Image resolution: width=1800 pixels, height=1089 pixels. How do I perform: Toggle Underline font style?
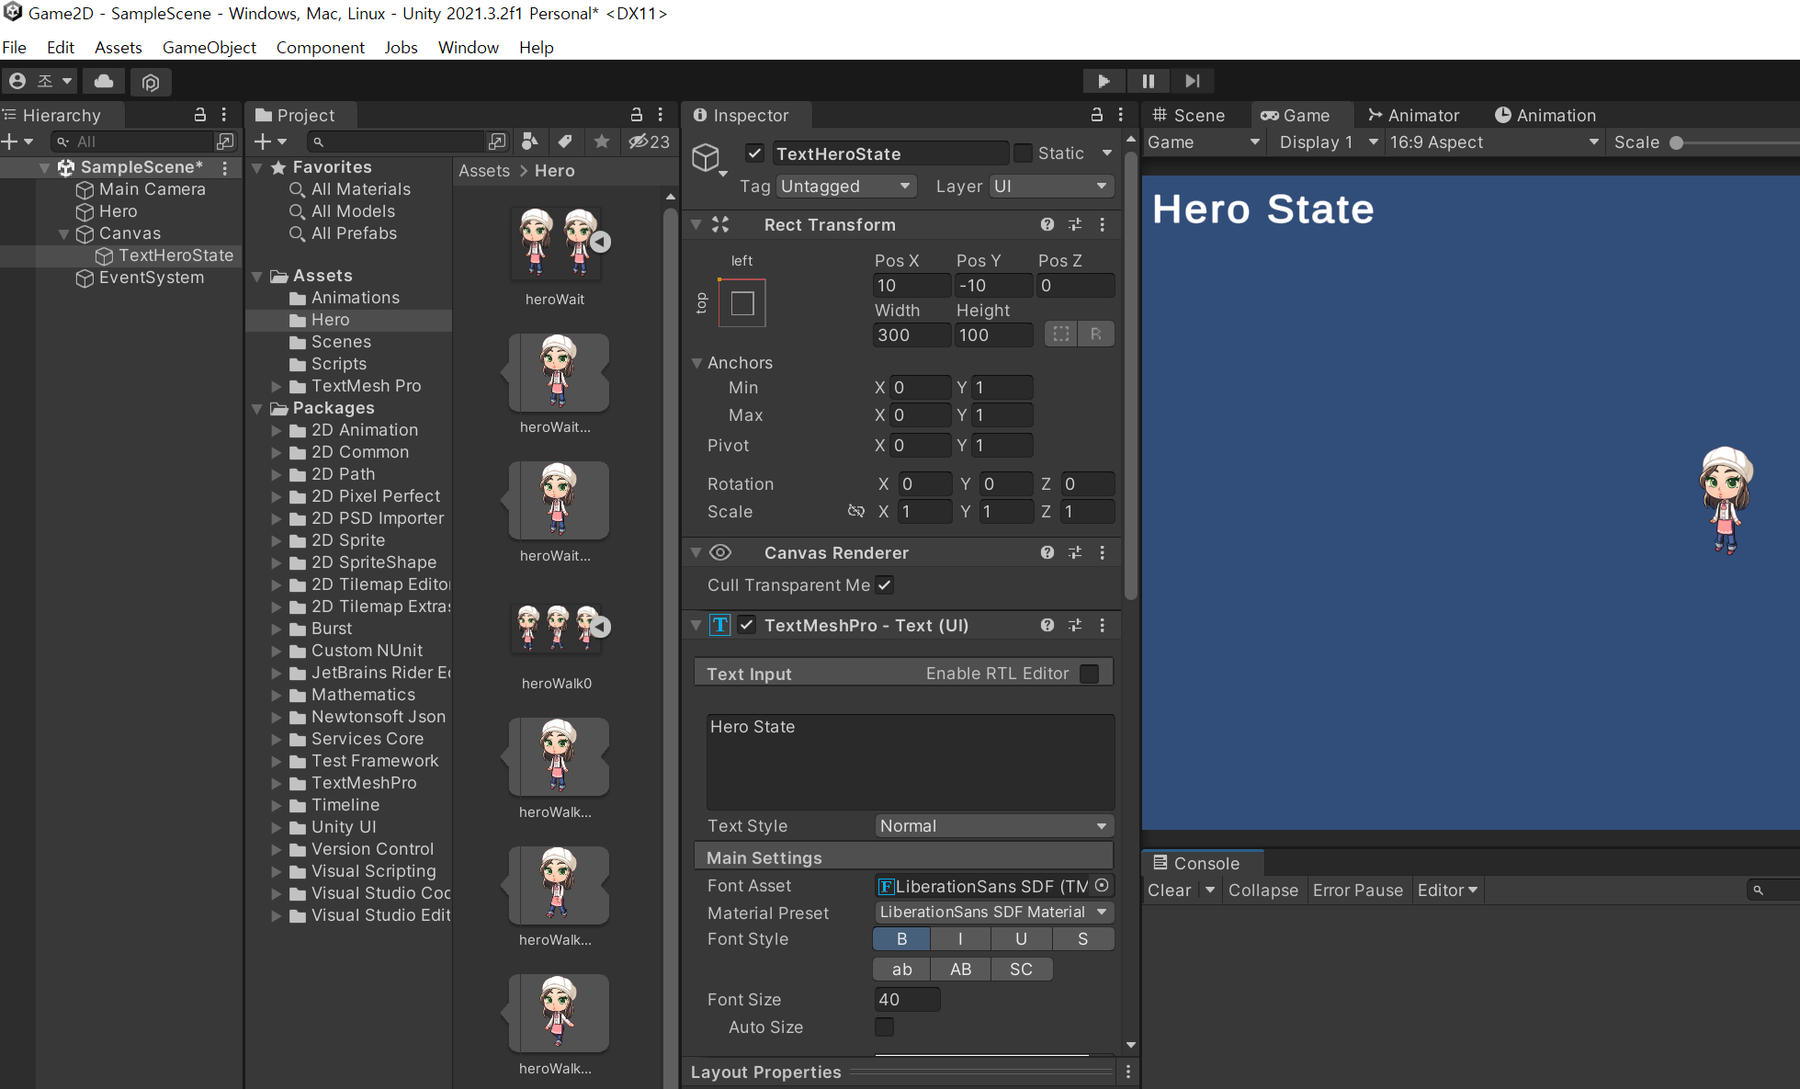tap(1022, 939)
